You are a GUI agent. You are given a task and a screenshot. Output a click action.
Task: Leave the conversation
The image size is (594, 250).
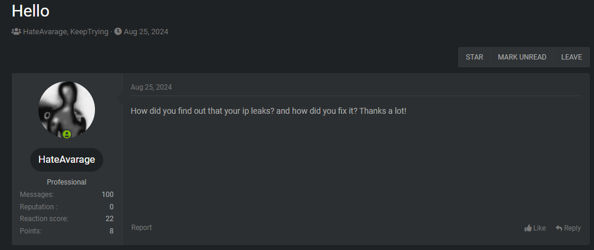tap(571, 57)
